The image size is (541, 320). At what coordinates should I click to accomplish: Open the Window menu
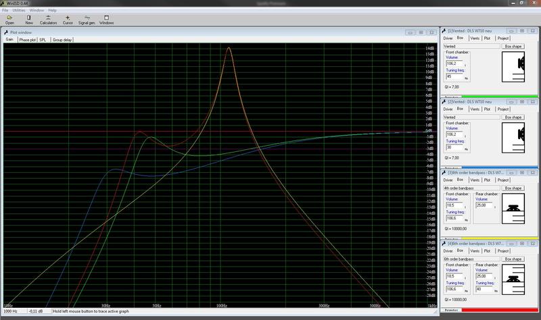37,10
